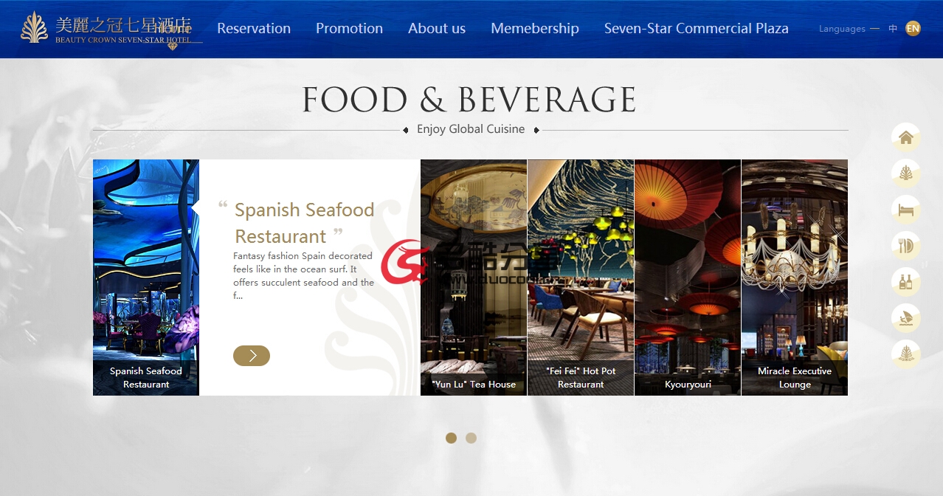Click the Beauty Crown hotel logo
The height and width of the screenshot is (496, 943).
click(x=111, y=30)
